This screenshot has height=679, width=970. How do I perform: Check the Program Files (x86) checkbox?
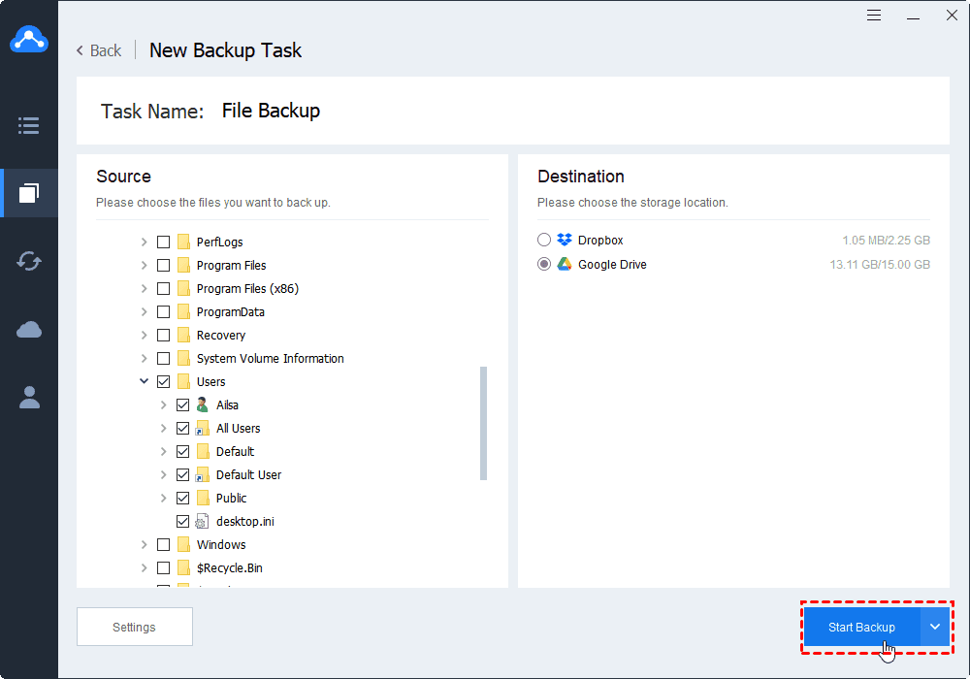pos(163,288)
